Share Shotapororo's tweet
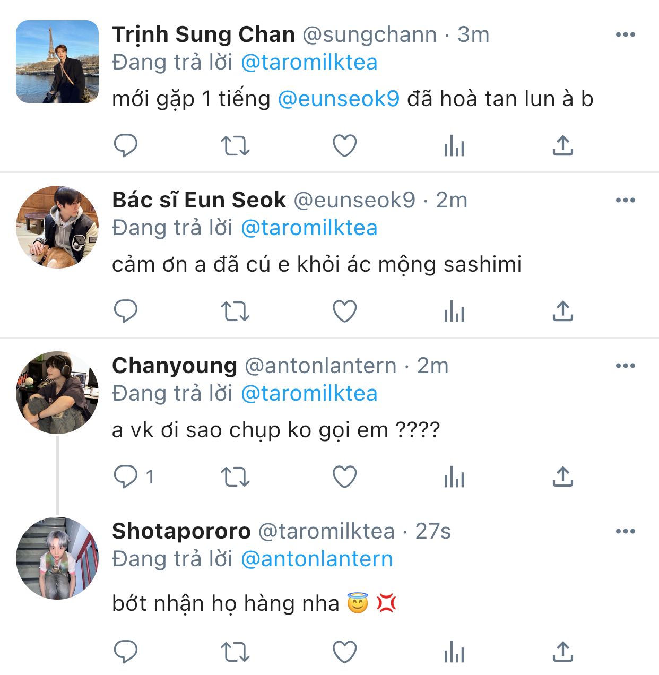659x675 pixels. click(562, 652)
